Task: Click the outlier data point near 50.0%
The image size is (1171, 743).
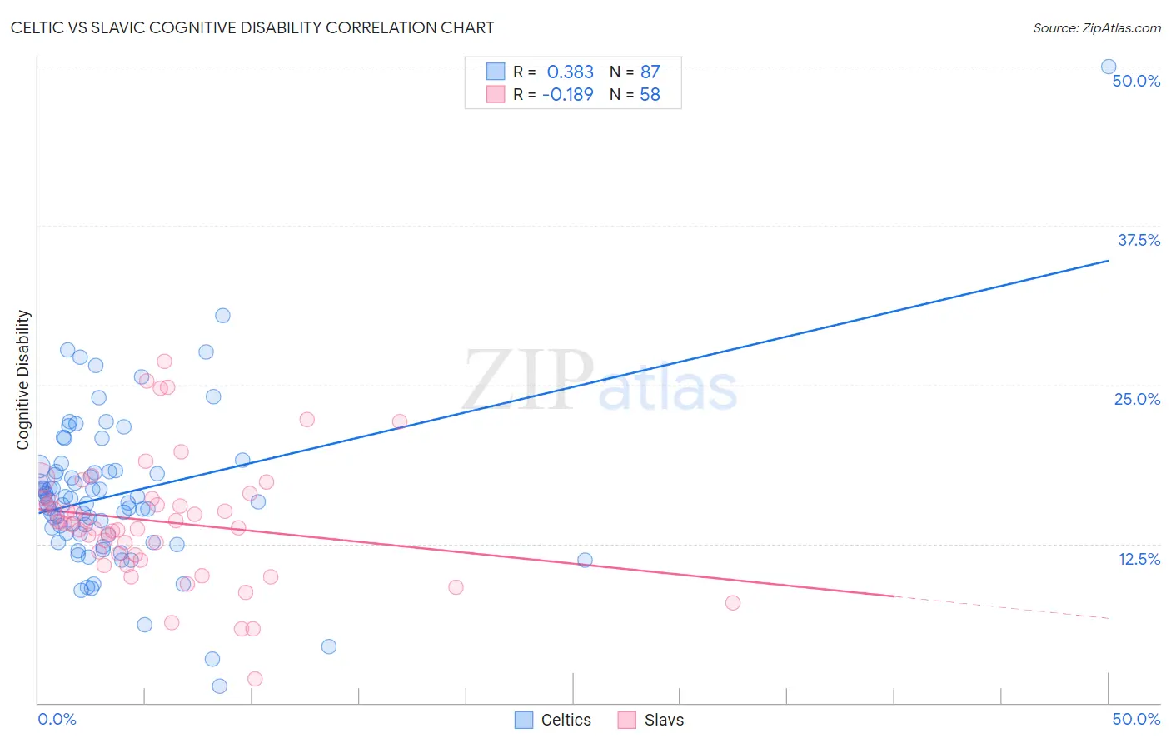Action: (x=1109, y=67)
